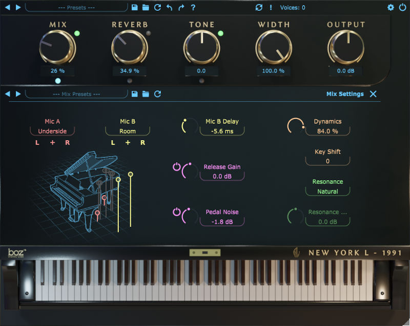This screenshot has height=326, width=410.
Task: Click the save preset floppy icon in top toolbar
Action: click(x=134, y=7)
